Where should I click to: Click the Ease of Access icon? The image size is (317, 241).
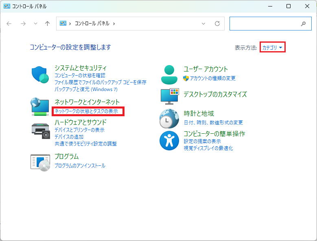click(169, 141)
